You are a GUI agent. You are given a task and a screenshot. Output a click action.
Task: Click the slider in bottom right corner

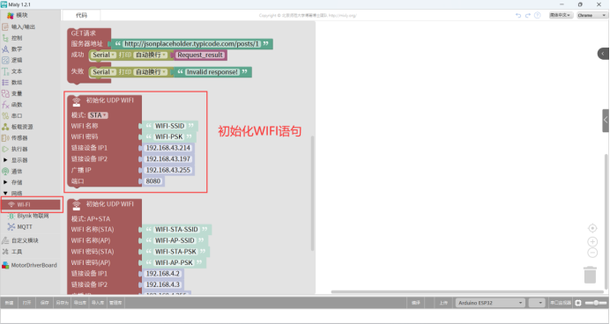[596, 303]
